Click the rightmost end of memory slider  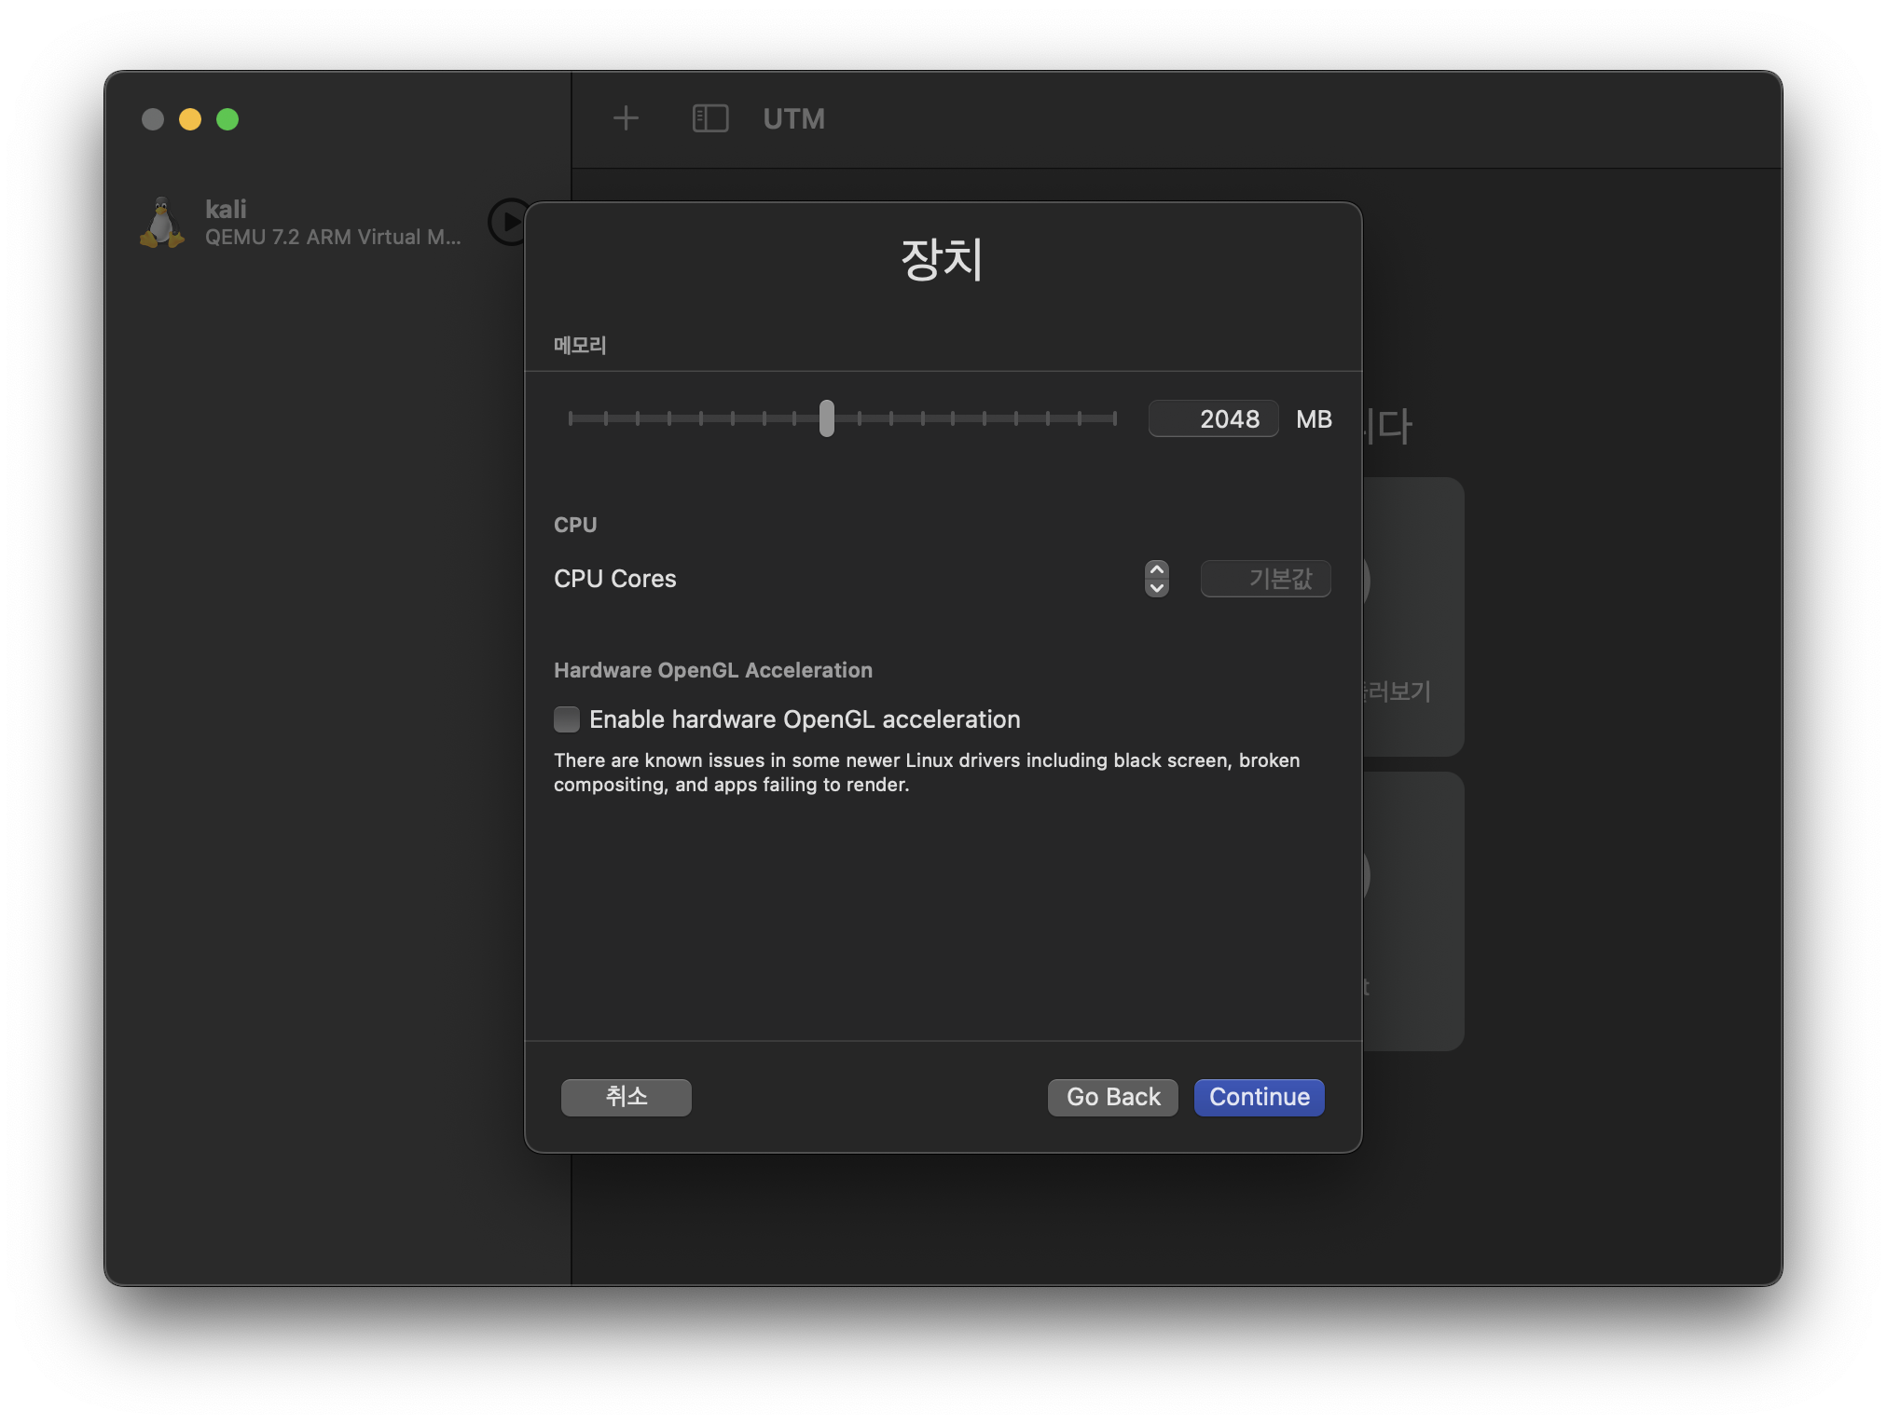coord(1114,418)
